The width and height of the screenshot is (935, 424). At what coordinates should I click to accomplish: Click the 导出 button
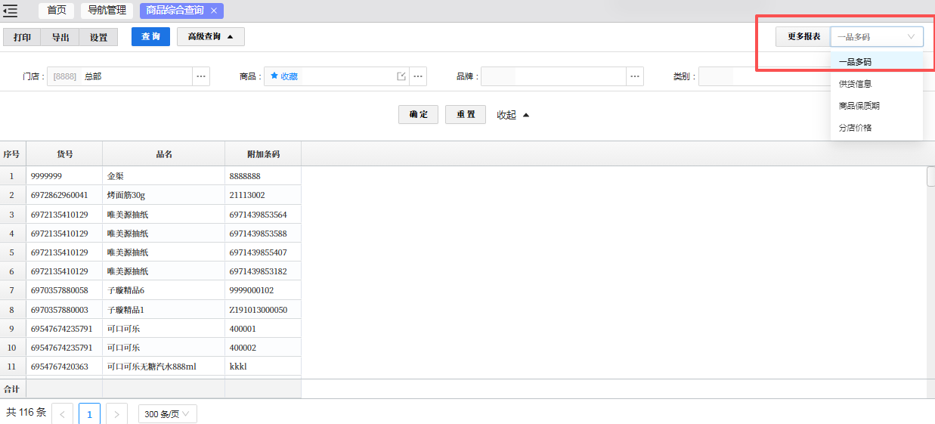60,37
